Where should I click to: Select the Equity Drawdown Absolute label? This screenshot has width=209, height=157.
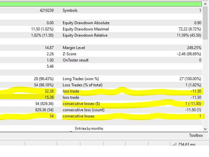point(86,23)
